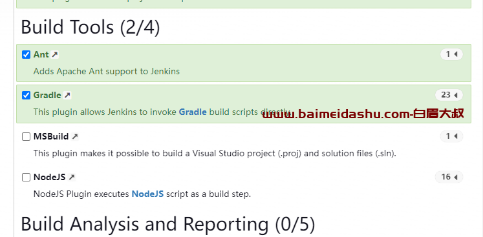This screenshot has height=237, width=483.
Task: Open the Gradle plugin external link icon
Action: 67,95
